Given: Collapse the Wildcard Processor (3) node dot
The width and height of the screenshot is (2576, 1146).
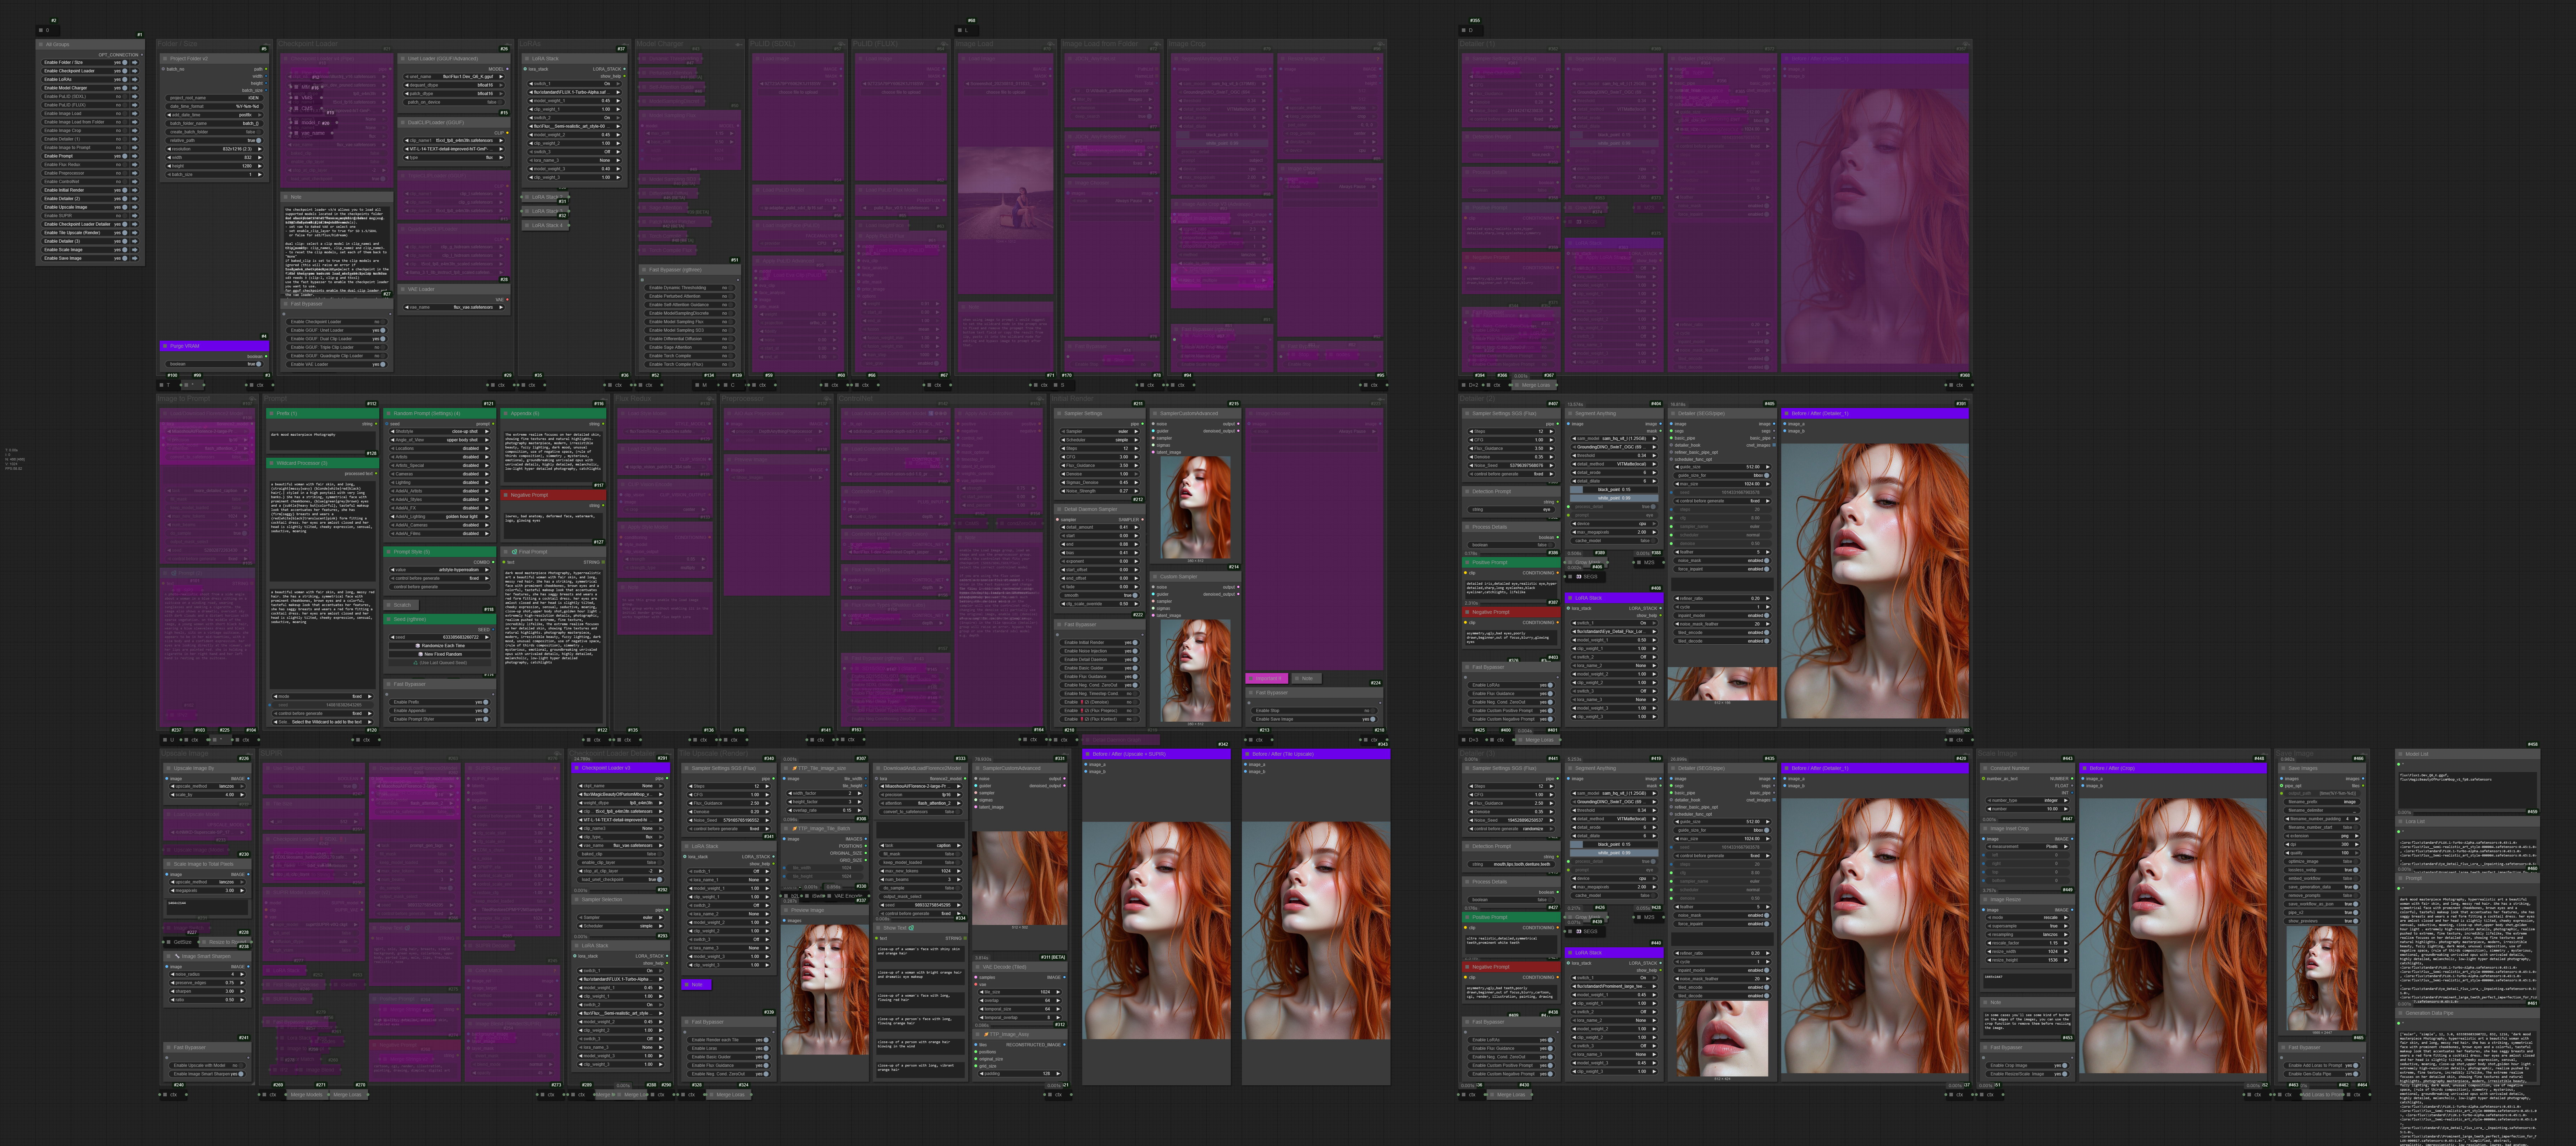Looking at the screenshot, I should pos(272,463).
